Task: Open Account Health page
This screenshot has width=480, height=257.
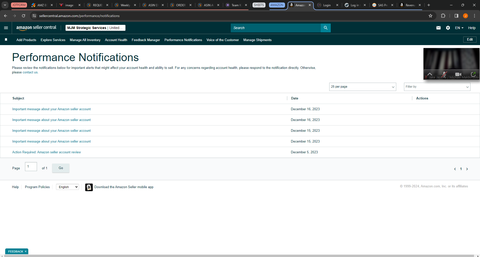Action: [x=116, y=40]
